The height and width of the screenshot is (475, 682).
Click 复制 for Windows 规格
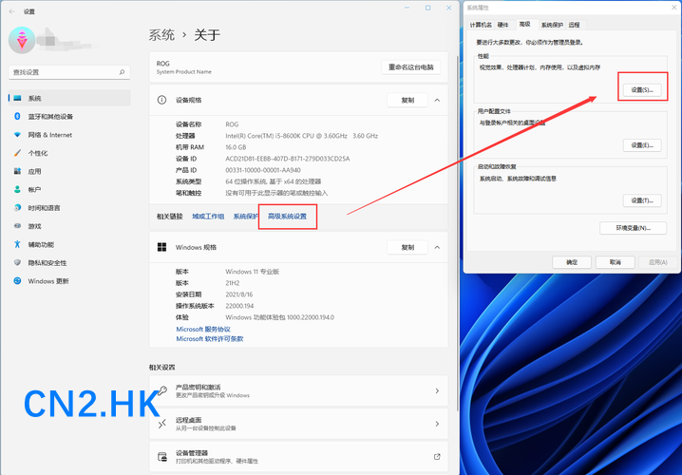pyautogui.click(x=407, y=247)
